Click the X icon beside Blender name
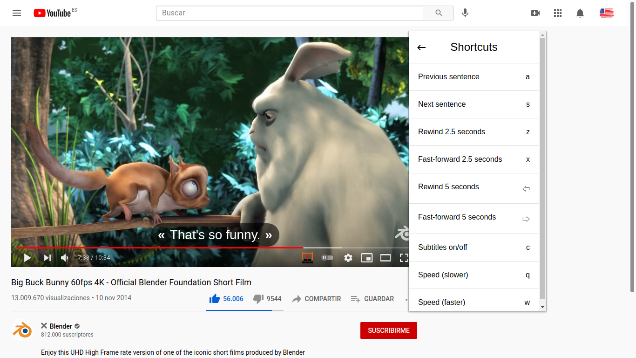The height and width of the screenshot is (358, 636). (44, 326)
